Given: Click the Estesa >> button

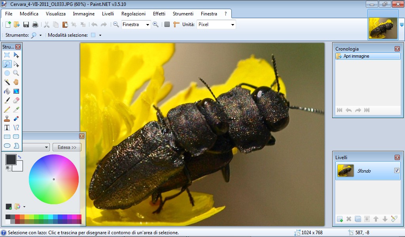Looking at the screenshot, I should point(67,147).
